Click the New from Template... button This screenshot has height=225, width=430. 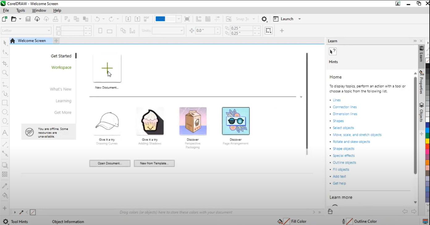(x=154, y=163)
